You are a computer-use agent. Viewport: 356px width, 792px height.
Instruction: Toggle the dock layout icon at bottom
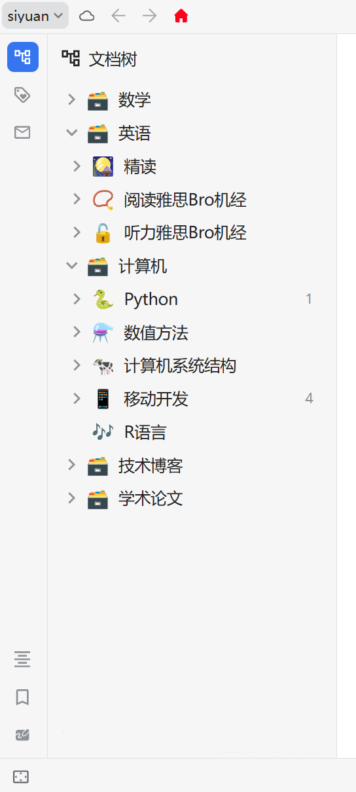(21, 777)
